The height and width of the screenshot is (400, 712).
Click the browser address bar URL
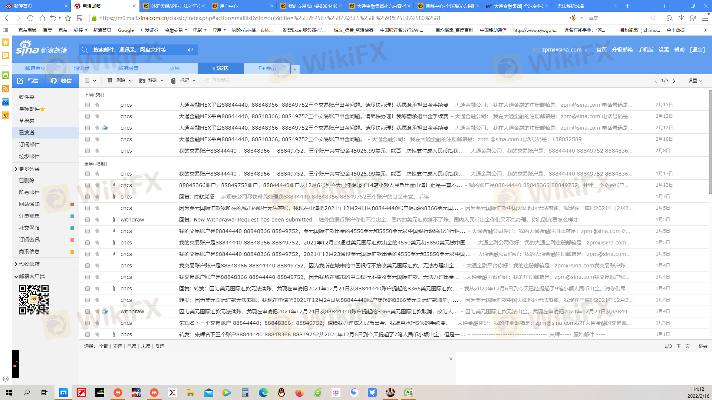click(270, 18)
